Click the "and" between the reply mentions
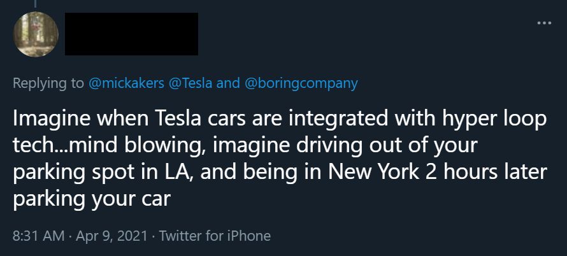The height and width of the screenshot is (256, 567). (229, 83)
